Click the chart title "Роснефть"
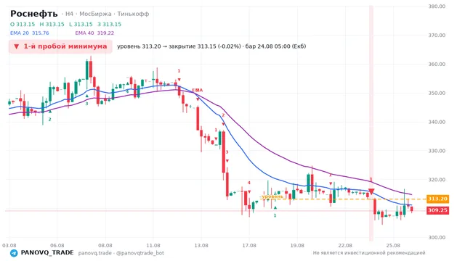Screen dimensions: 465x261 pos(34,14)
